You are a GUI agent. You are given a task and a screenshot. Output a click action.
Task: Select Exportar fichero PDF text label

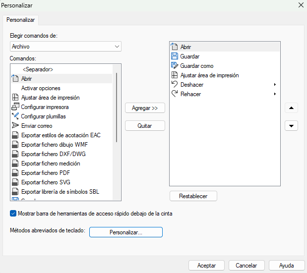click(46, 173)
